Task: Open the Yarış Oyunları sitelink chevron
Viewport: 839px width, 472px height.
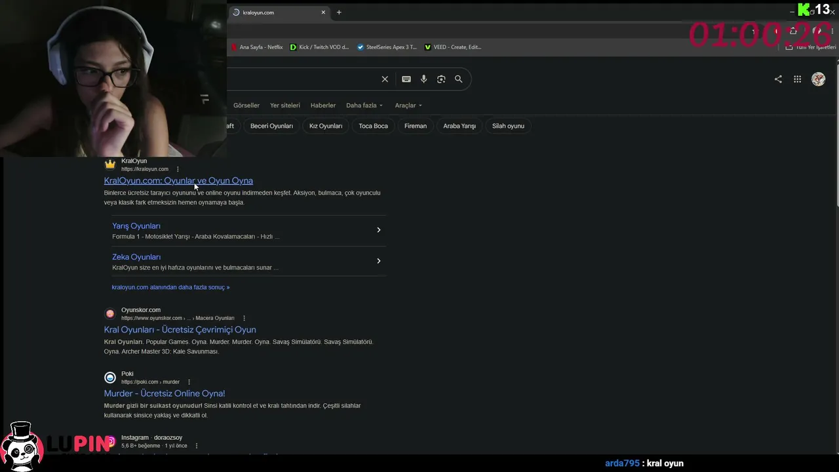Action: click(x=378, y=230)
